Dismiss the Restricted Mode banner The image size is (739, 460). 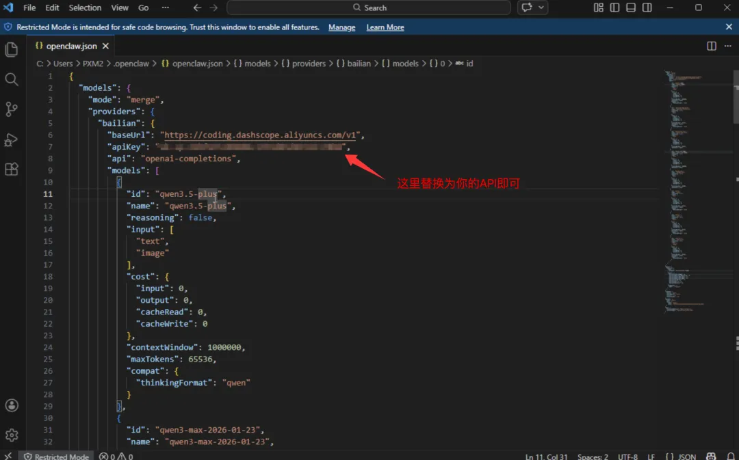(729, 27)
